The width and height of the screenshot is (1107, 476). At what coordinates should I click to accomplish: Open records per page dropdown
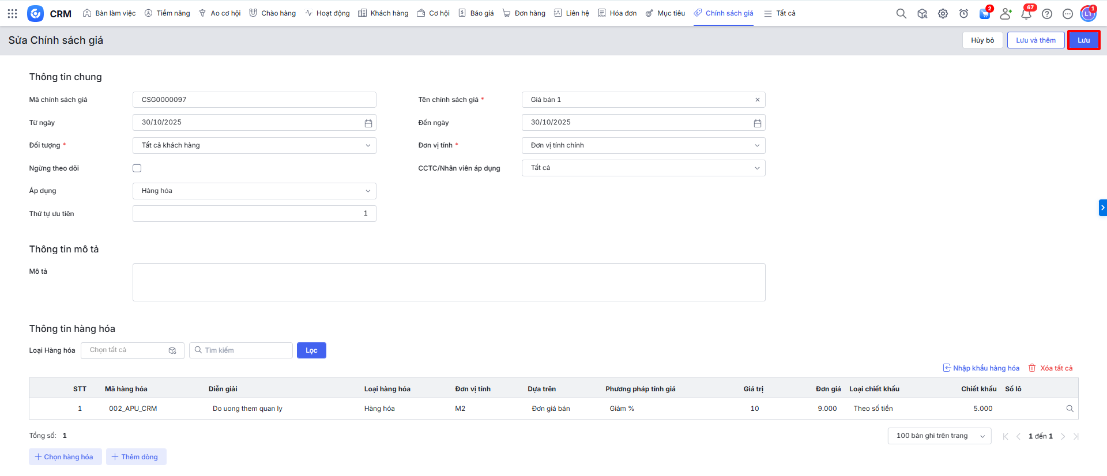(x=939, y=436)
